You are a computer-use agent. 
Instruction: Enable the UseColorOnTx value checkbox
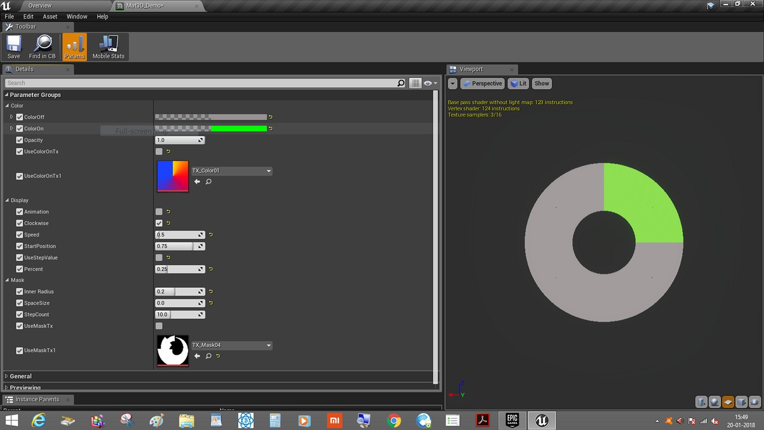point(159,152)
